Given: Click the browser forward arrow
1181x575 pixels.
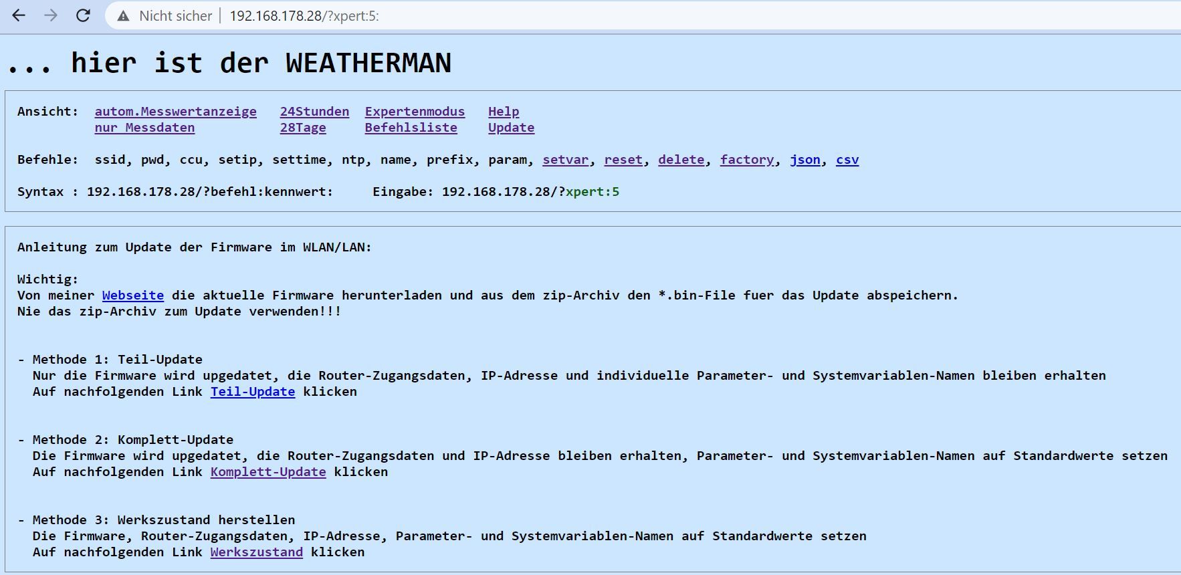Looking at the screenshot, I should pyautogui.click(x=51, y=15).
